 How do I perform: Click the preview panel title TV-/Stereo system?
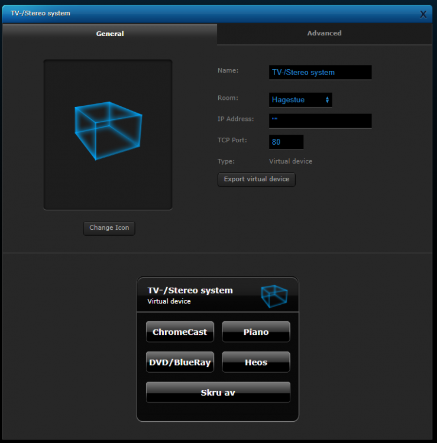click(x=190, y=290)
